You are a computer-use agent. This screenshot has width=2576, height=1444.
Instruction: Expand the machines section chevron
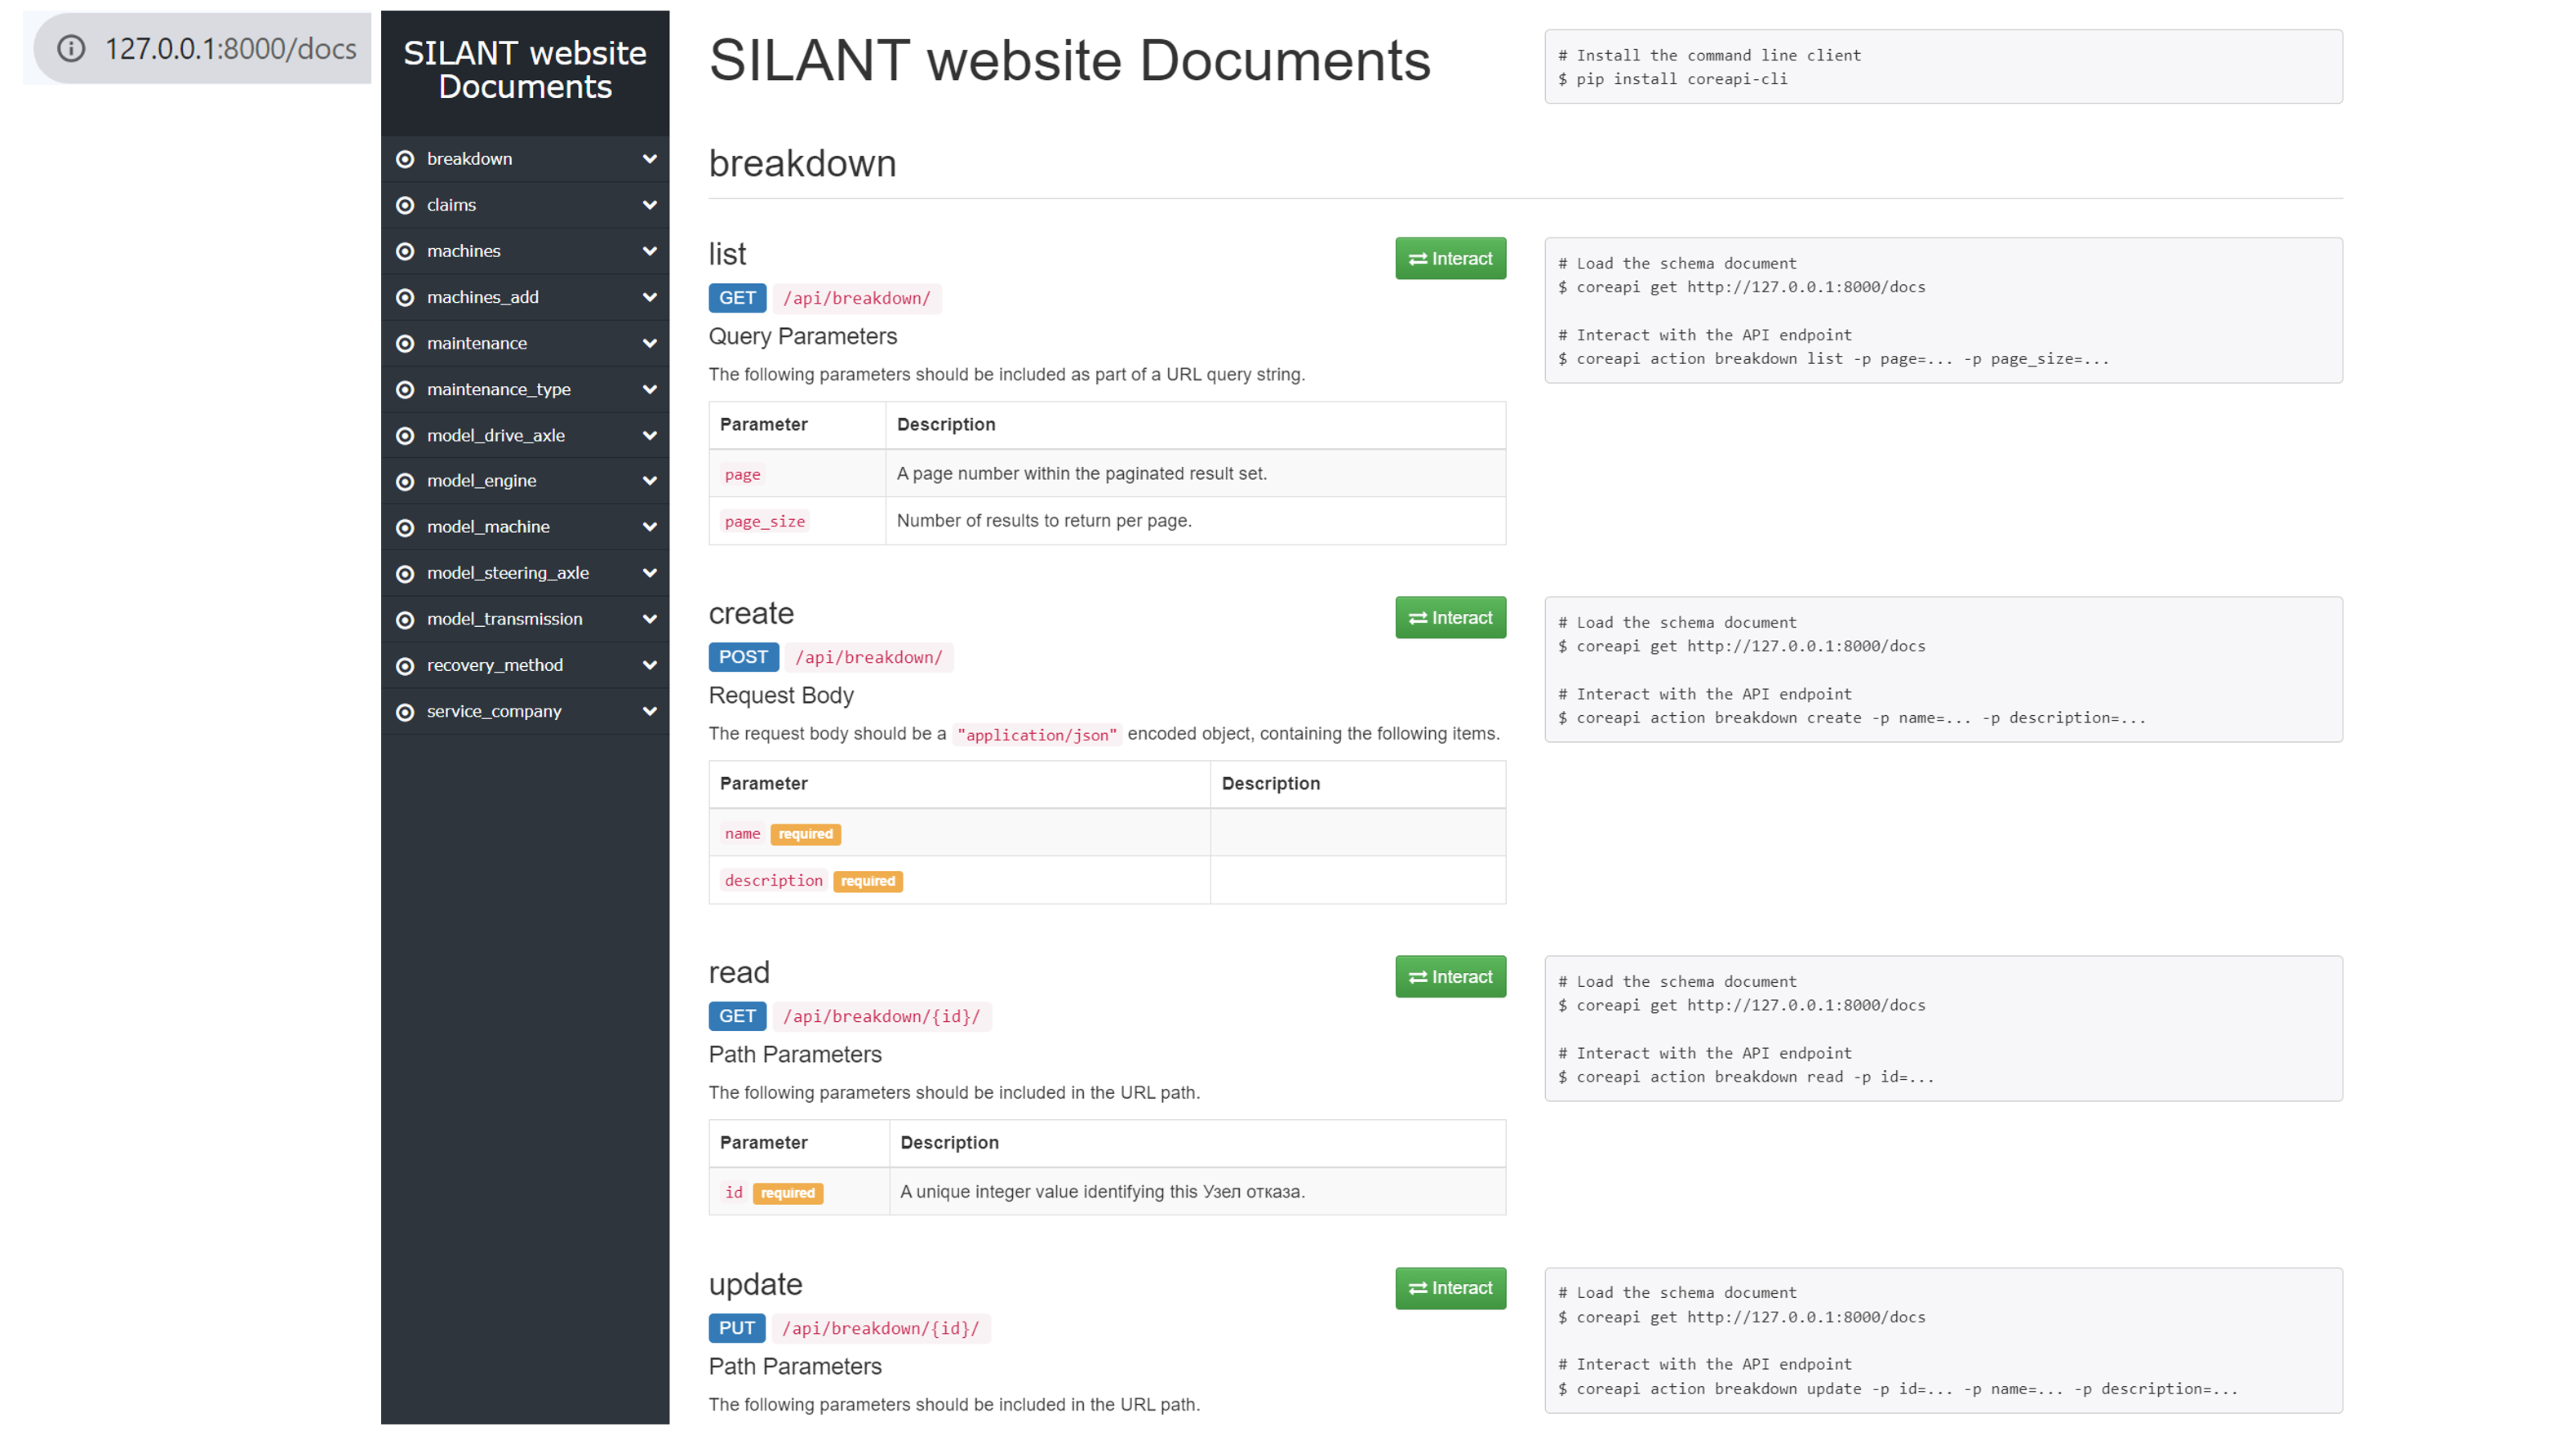coord(650,251)
